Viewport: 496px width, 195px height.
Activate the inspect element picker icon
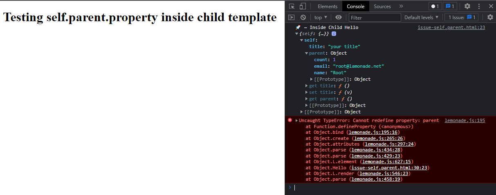[292, 6]
